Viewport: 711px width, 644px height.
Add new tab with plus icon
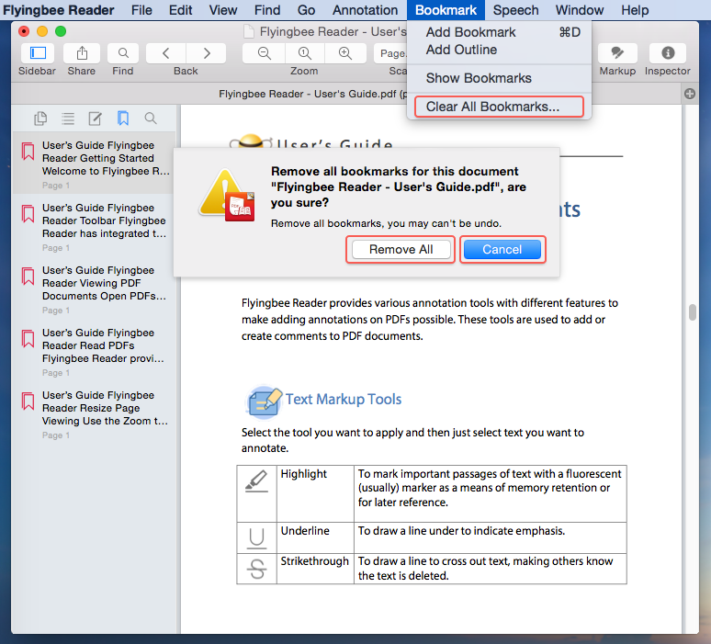(690, 94)
